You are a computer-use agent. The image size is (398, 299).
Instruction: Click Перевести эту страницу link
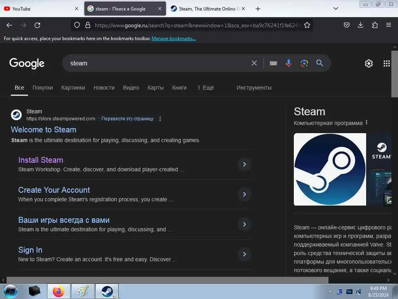[x=127, y=119]
